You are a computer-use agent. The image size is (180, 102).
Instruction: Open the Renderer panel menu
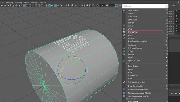(x=35, y=3)
